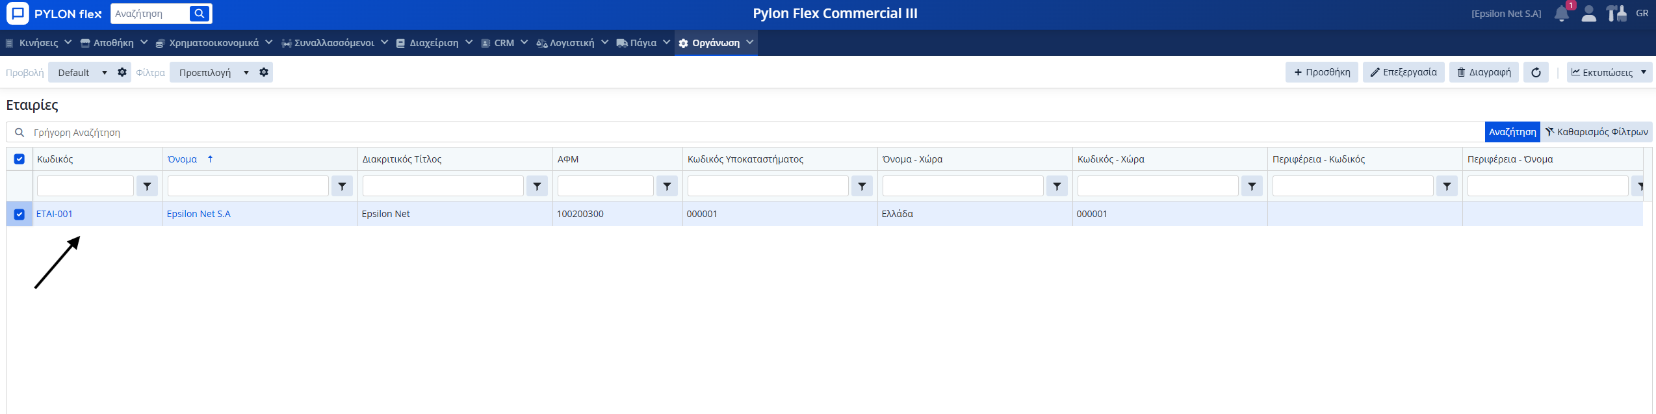Screen dimensions: 1656x414
Task: Click the filter funnel for ΑΦΜ column
Action: tap(667, 186)
